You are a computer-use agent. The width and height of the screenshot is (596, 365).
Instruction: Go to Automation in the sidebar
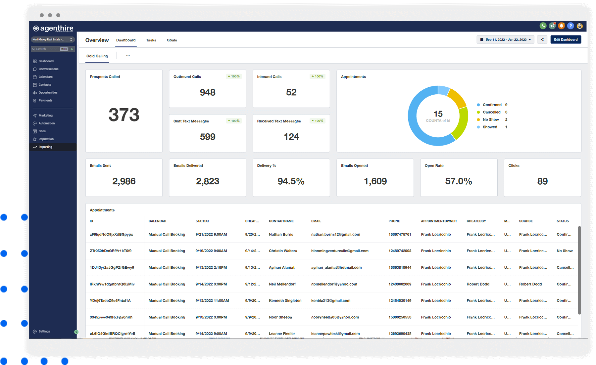click(x=47, y=123)
